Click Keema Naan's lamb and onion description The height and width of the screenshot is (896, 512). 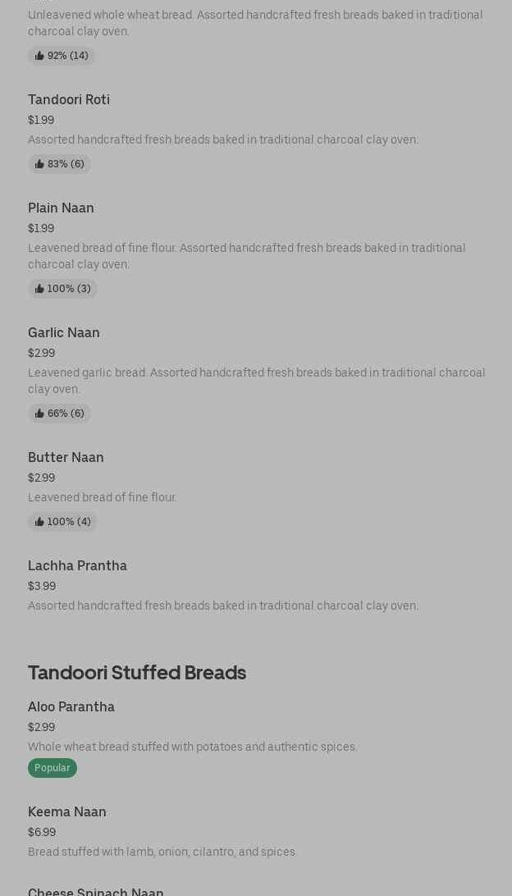click(162, 852)
